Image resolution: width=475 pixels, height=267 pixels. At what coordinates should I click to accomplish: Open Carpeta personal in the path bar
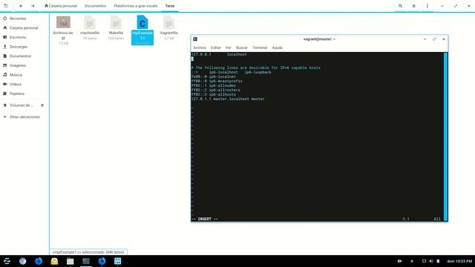click(61, 6)
